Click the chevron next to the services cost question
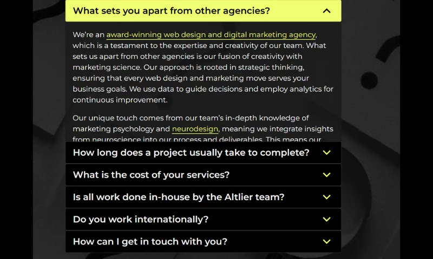This screenshot has width=433, height=259. tap(326, 175)
